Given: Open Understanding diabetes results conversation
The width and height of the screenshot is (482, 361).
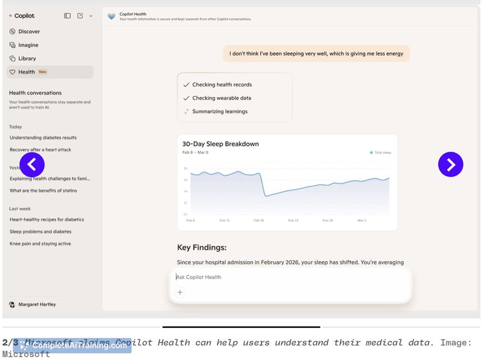Looking at the screenshot, I should point(43,137).
